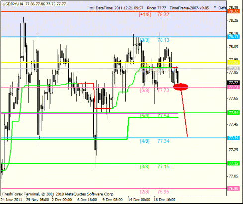Click the 14 Dec 00:00 time label
This screenshot has height=204, width=243.
coord(139,200)
